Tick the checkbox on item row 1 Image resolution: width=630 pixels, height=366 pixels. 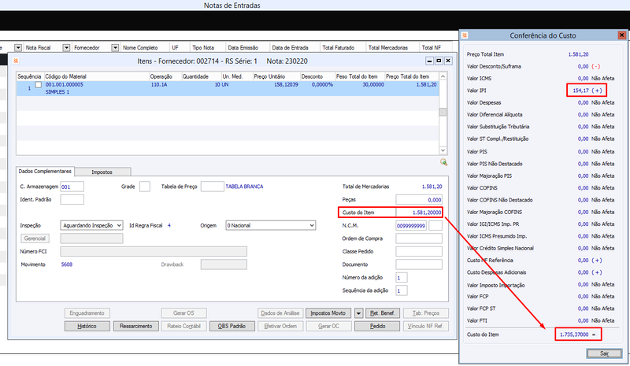[38, 85]
